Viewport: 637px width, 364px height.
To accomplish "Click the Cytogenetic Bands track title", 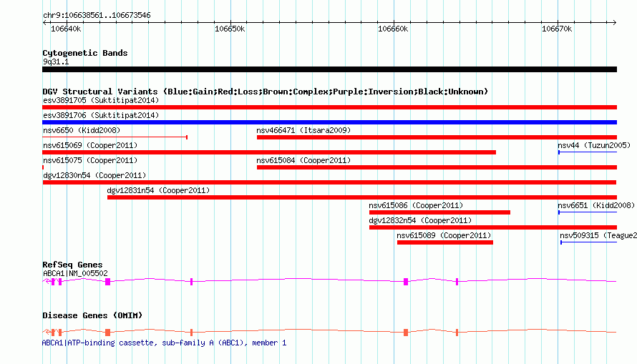I will click(85, 53).
